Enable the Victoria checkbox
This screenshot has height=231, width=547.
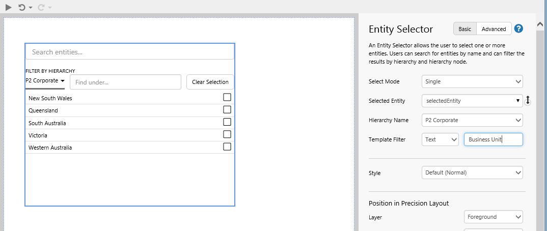227,134
